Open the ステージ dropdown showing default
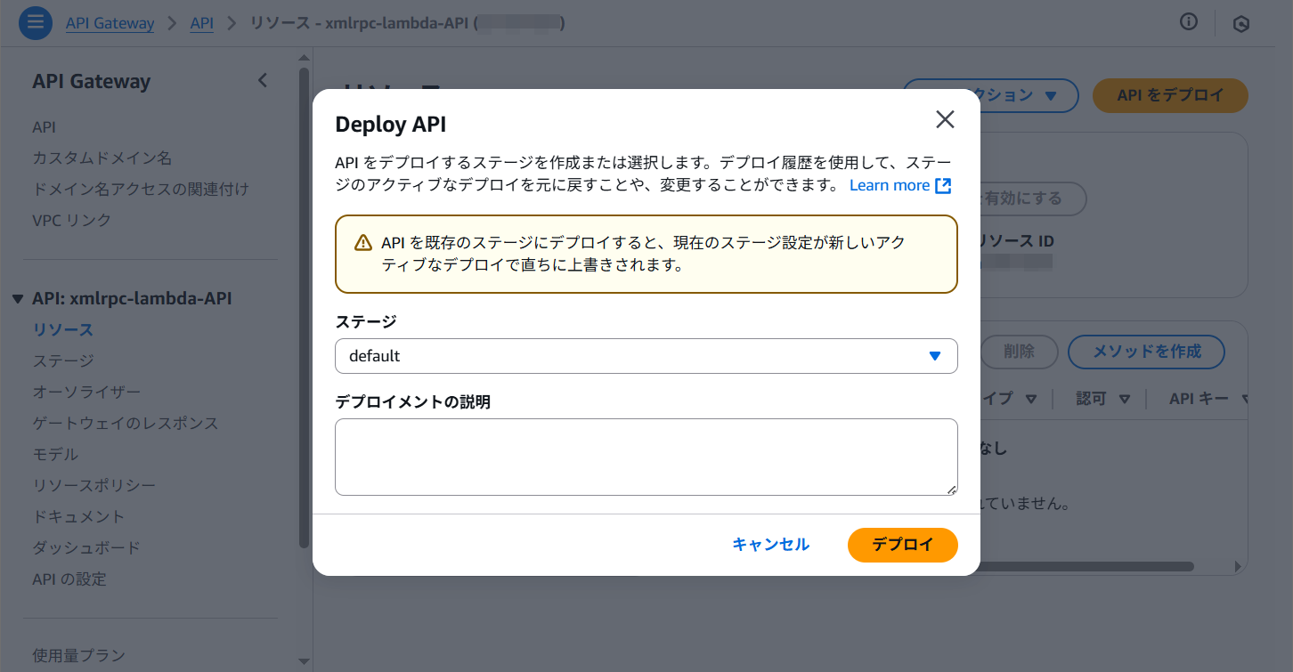The width and height of the screenshot is (1293, 672). pos(646,356)
